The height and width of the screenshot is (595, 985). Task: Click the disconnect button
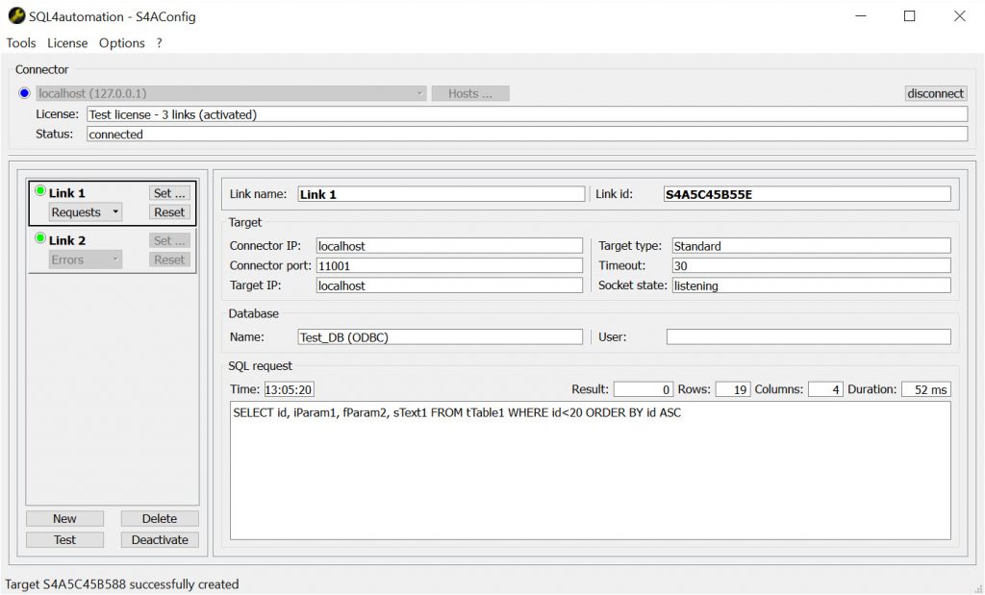click(935, 93)
